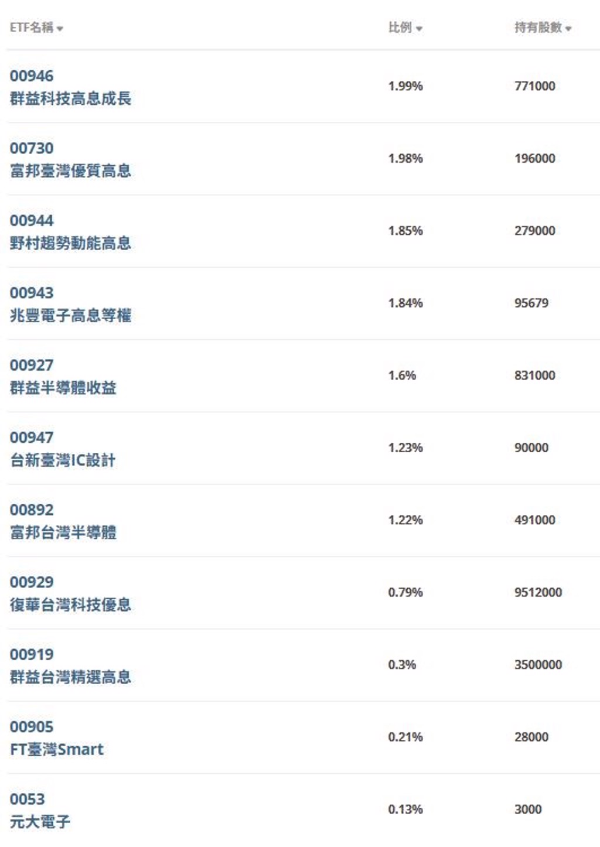600x847 pixels.
Task: Open 群益科技高息成長 ETF link
Action: coord(70,98)
